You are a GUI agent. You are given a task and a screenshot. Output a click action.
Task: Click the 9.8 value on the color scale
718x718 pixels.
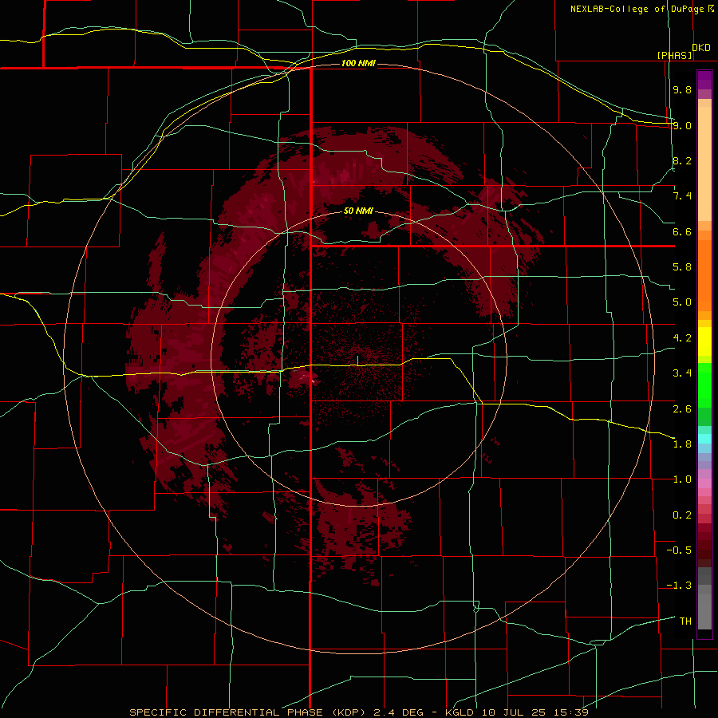pos(682,89)
